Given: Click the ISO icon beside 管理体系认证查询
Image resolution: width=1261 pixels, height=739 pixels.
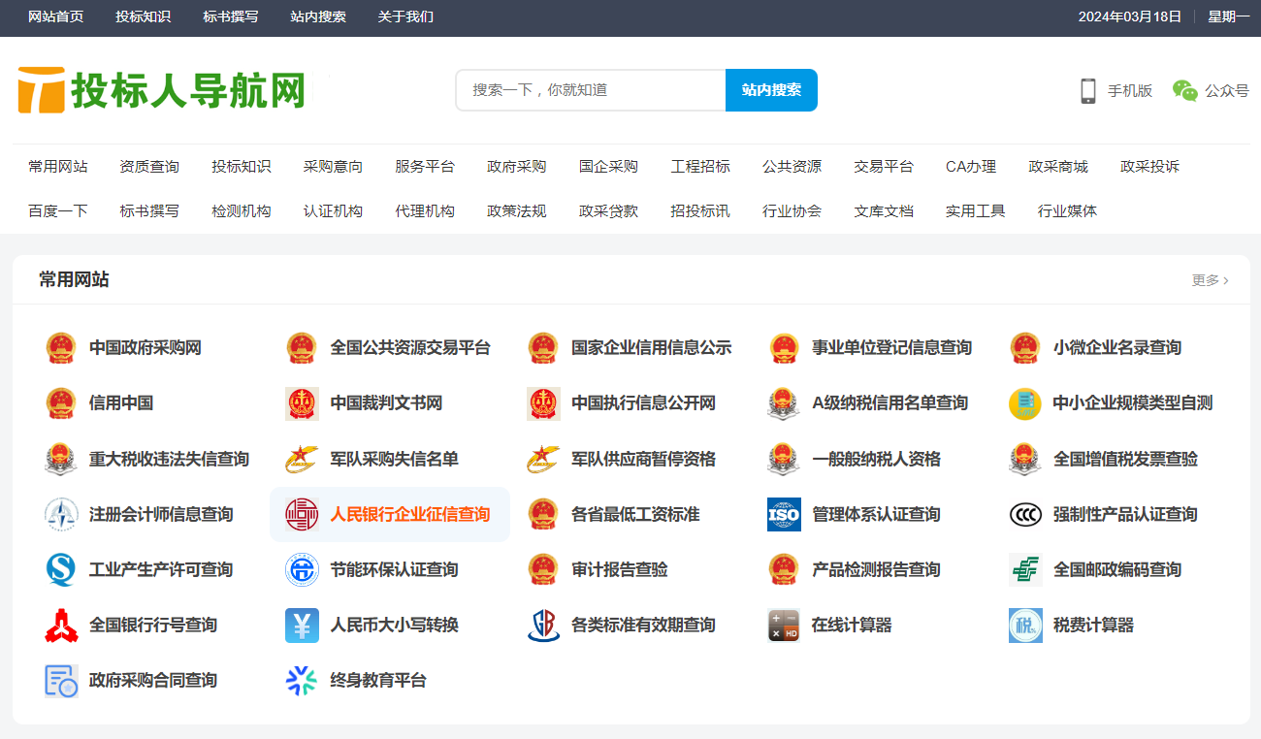Looking at the screenshot, I should (x=784, y=514).
